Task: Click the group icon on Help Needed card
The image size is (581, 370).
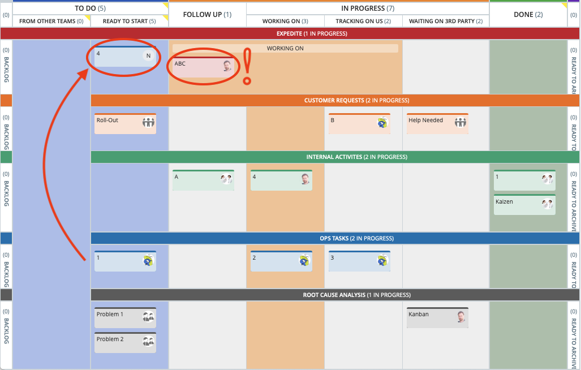Action: coord(461,122)
